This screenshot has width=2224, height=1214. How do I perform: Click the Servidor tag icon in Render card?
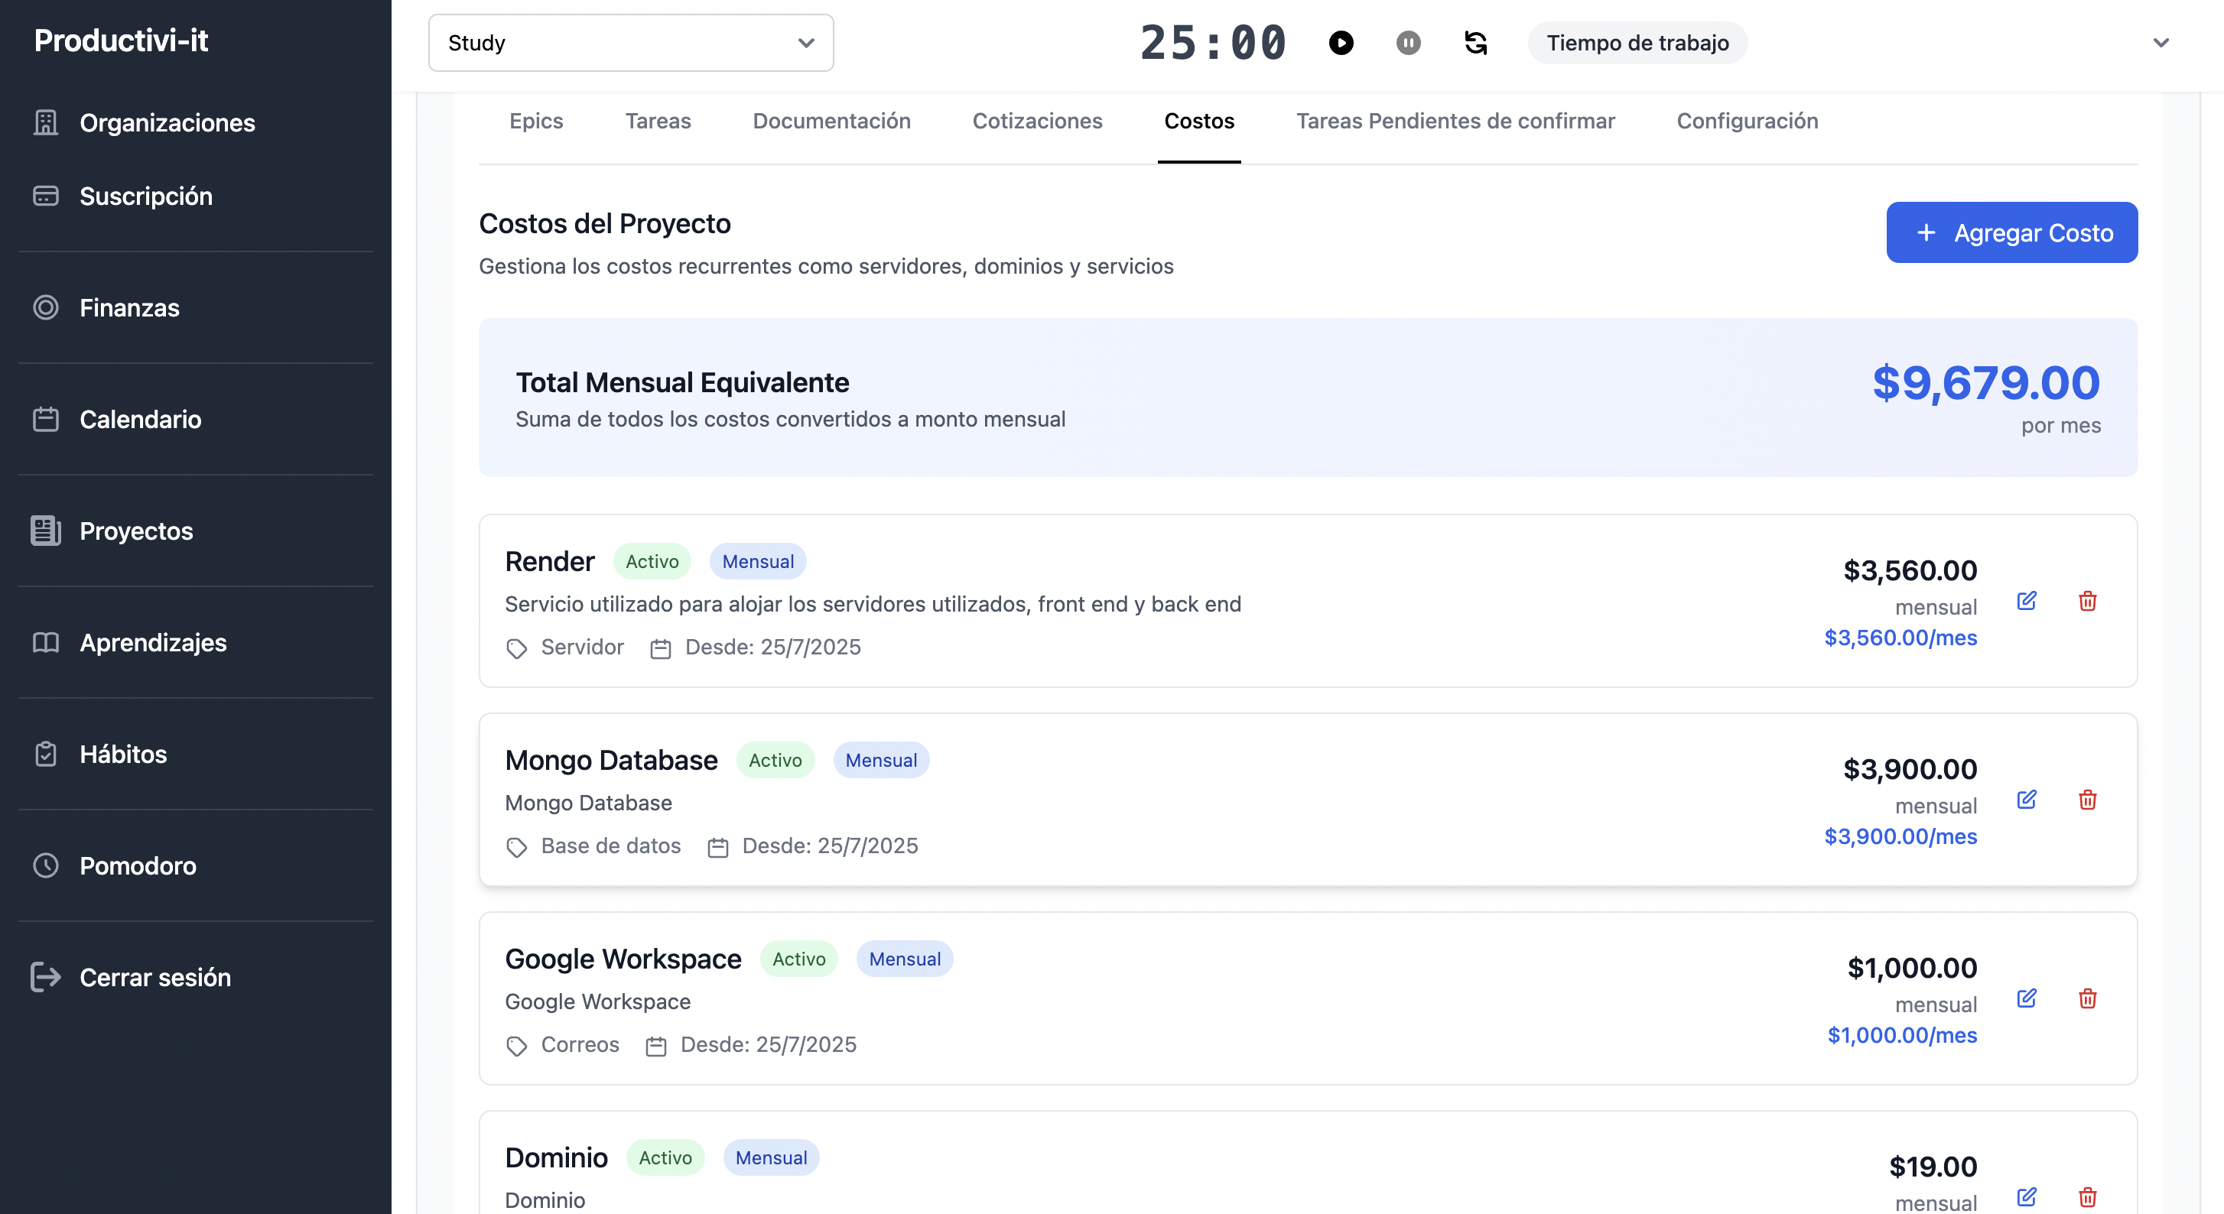pyautogui.click(x=516, y=649)
